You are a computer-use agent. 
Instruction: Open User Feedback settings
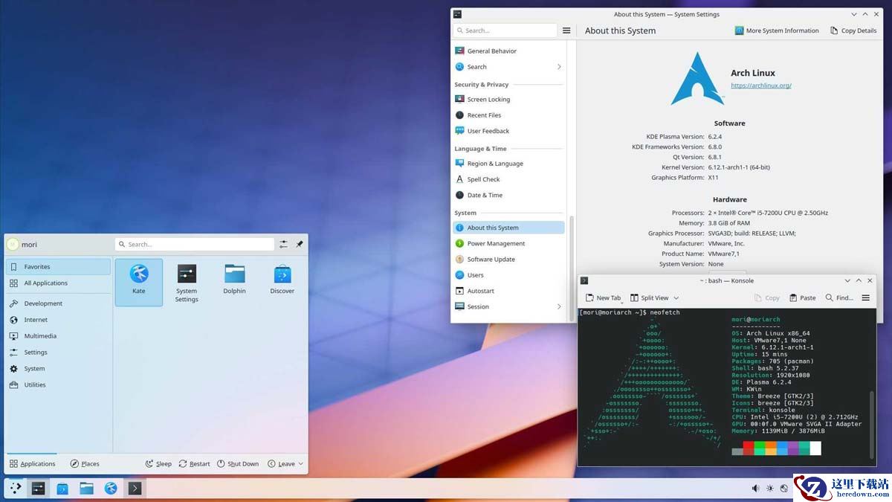(508, 131)
